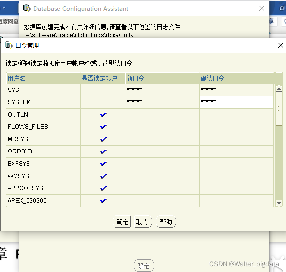Open 帮助 for password management

tap(166, 222)
